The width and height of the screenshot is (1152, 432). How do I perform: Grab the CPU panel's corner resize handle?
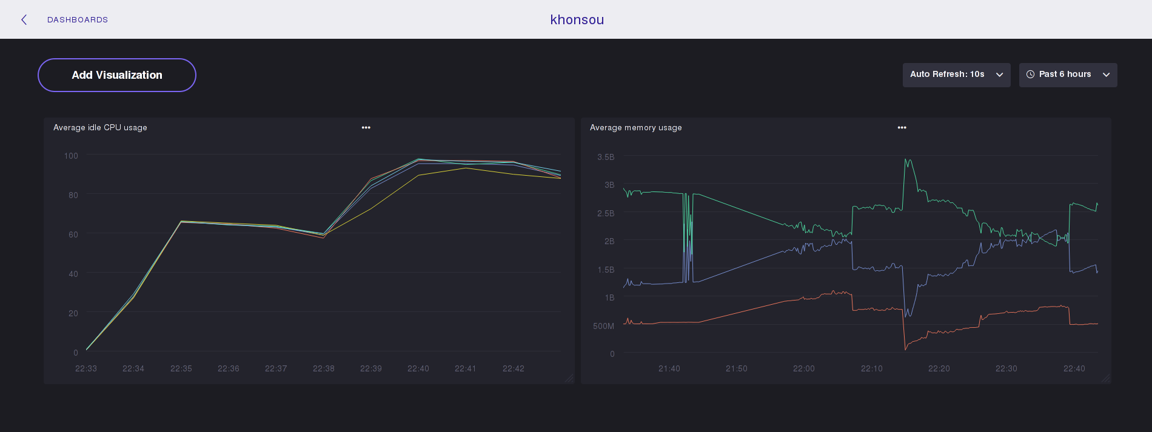[569, 378]
